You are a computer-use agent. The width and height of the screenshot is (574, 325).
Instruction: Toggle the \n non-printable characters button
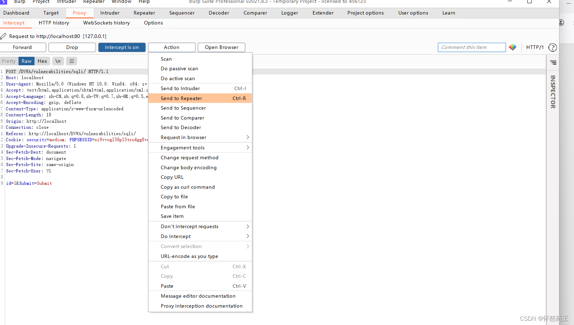tap(58, 61)
